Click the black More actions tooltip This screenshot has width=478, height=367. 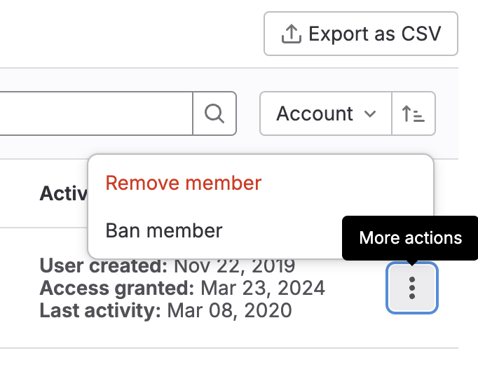pos(410,238)
